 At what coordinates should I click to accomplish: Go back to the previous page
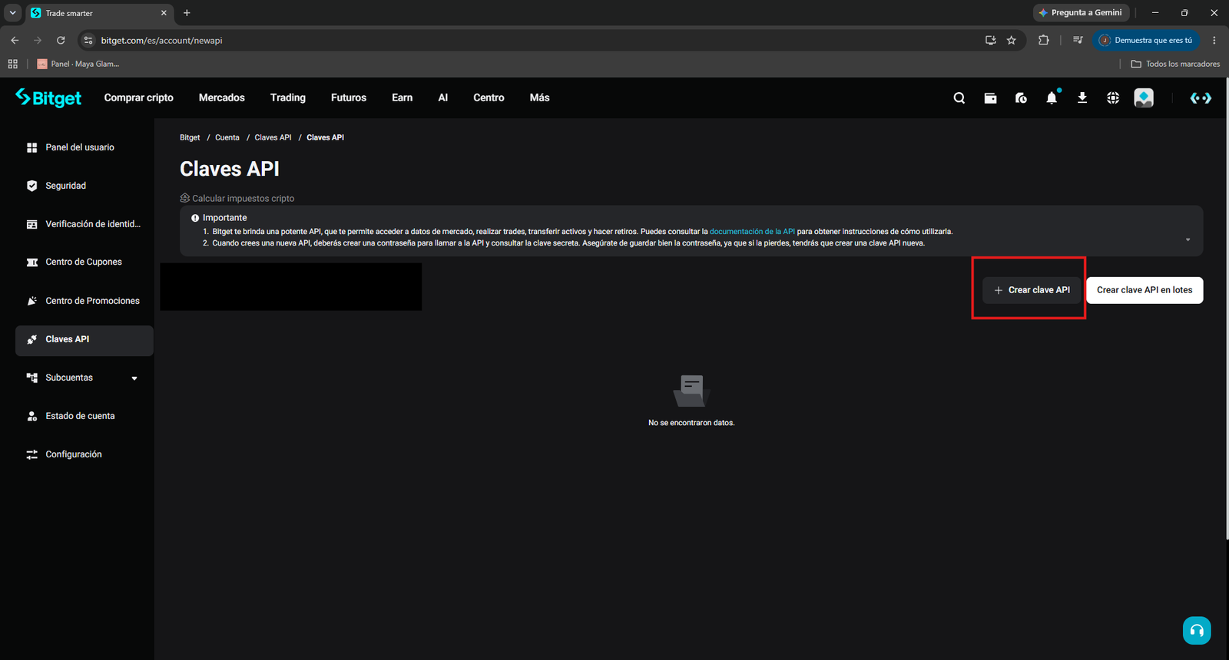[x=15, y=41]
